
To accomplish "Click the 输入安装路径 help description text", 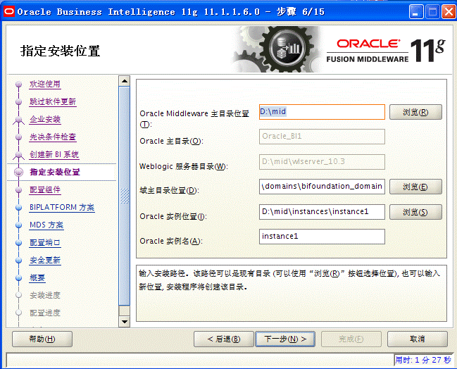I will click(289, 280).
